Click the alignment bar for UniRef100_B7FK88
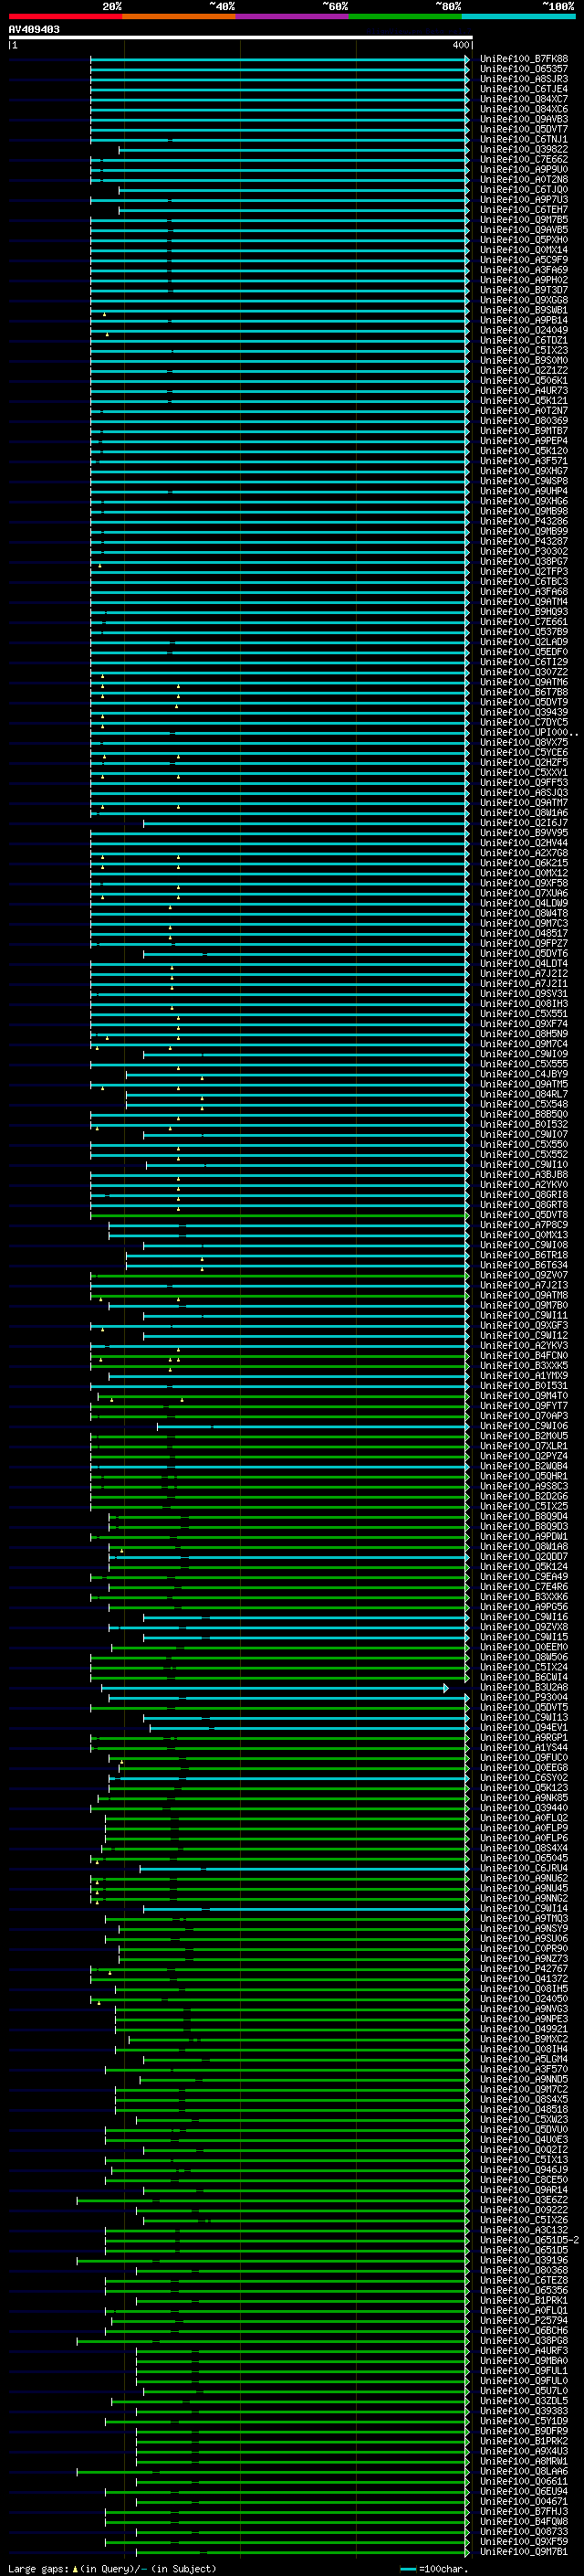The height and width of the screenshot is (2576, 584). [279, 59]
